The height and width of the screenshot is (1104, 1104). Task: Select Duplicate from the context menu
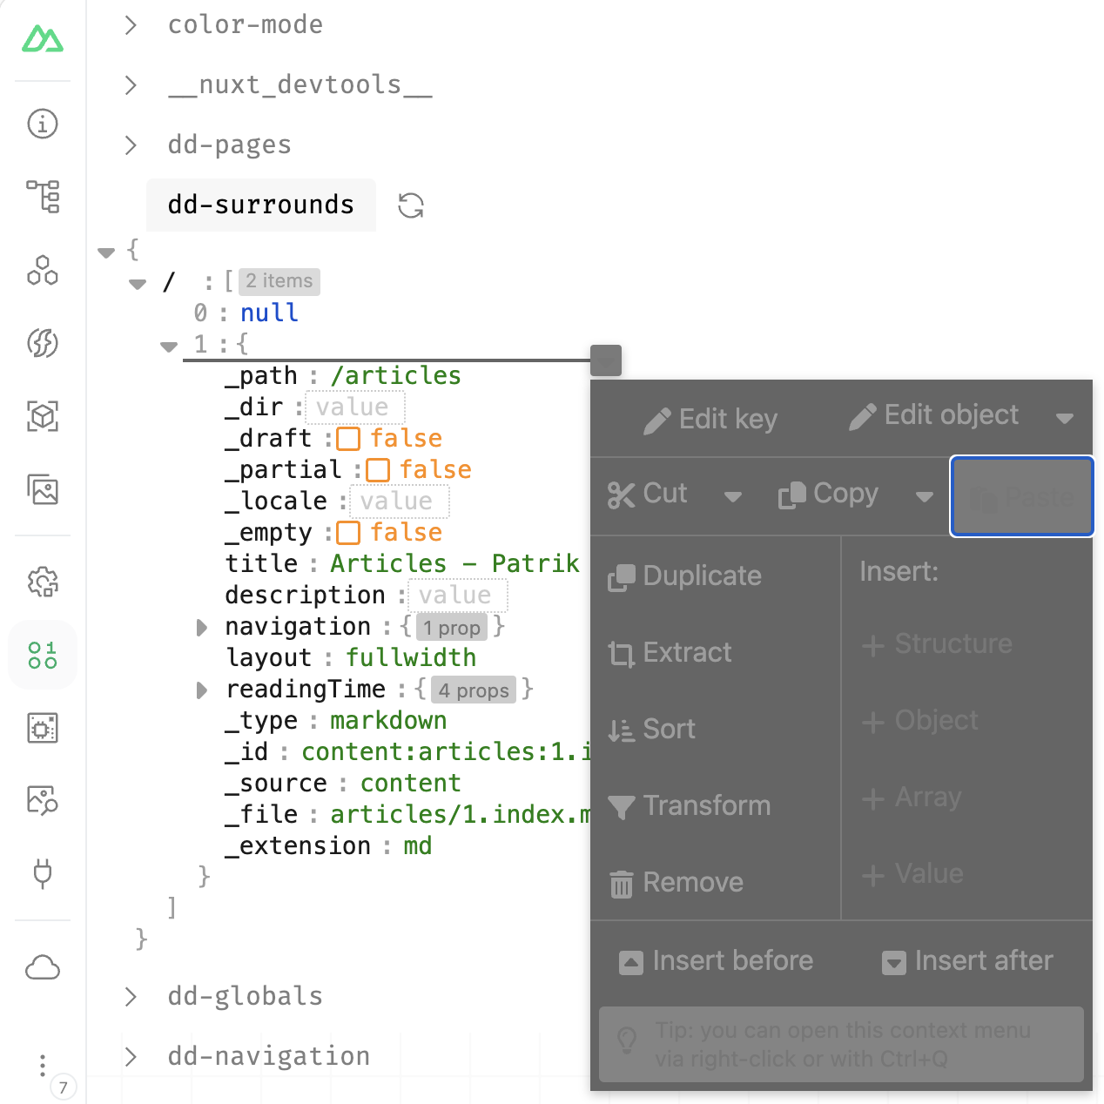[x=684, y=576]
